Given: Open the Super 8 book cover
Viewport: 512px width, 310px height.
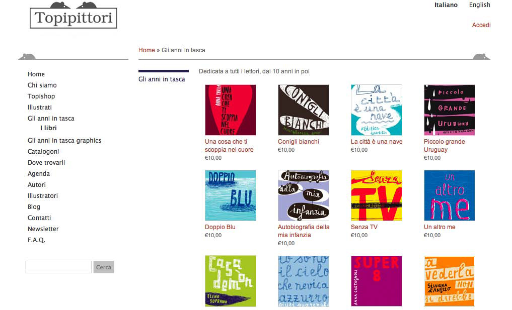Looking at the screenshot, I should (377, 281).
